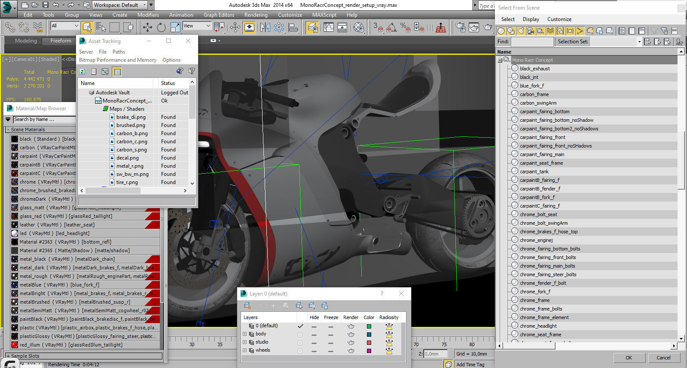Viewport: 687px width, 368px height.
Task: Activate the Select Object tool
Action: click(87, 27)
